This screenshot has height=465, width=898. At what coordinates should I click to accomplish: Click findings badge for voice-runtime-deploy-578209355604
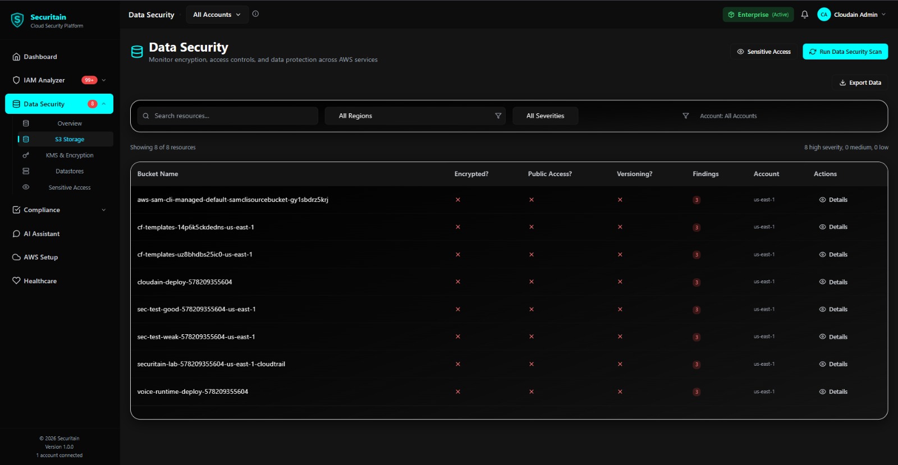pyautogui.click(x=697, y=392)
